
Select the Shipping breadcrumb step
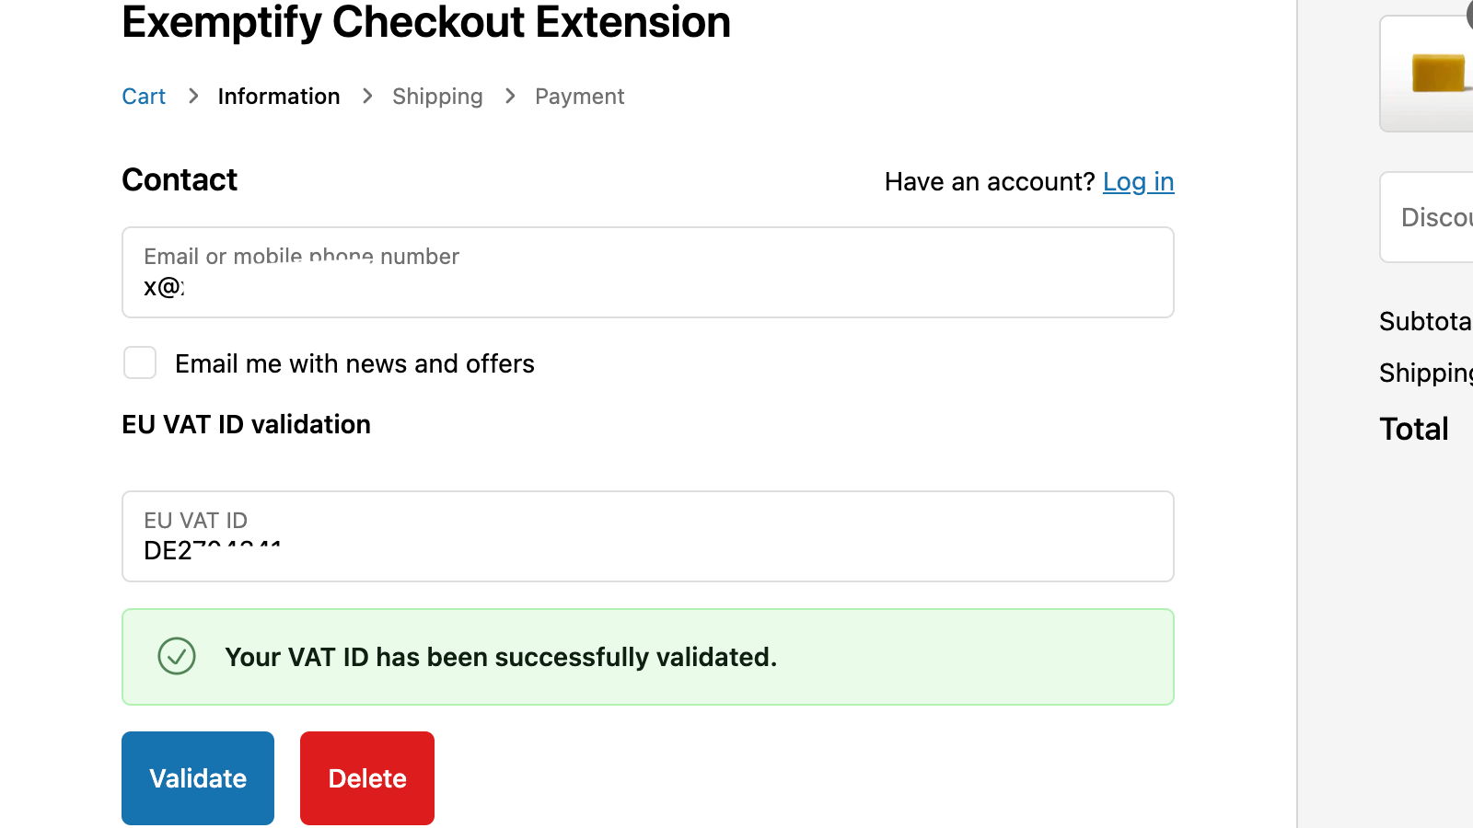click(x=437, y=96)
